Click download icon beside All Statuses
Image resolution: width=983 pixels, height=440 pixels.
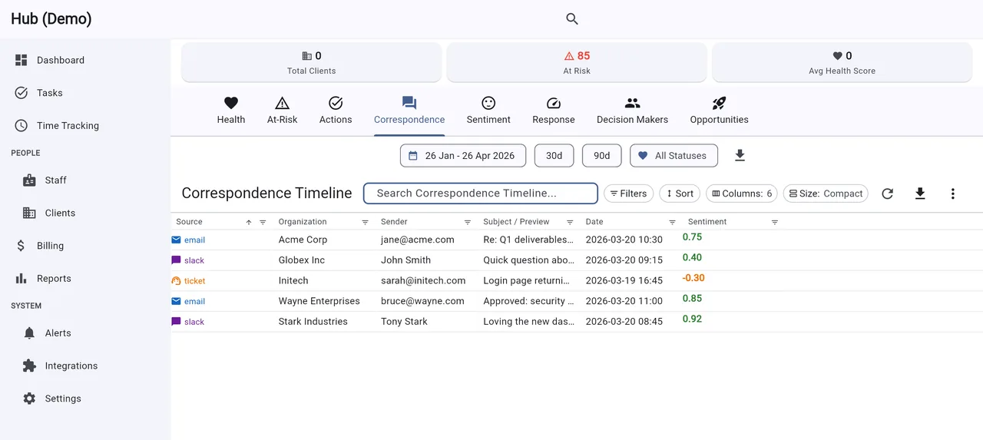[740, 156]
